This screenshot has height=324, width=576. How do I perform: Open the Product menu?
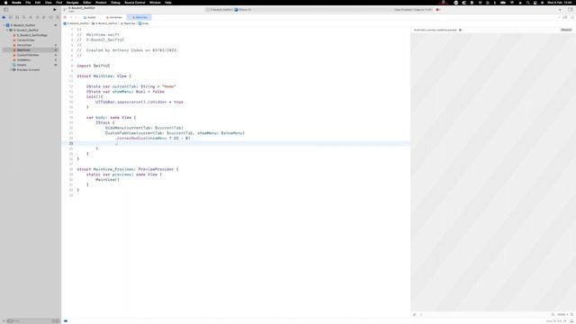[101, 3]
